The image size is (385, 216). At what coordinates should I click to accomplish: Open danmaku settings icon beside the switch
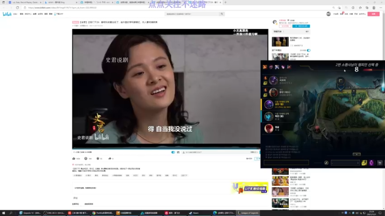178,152
